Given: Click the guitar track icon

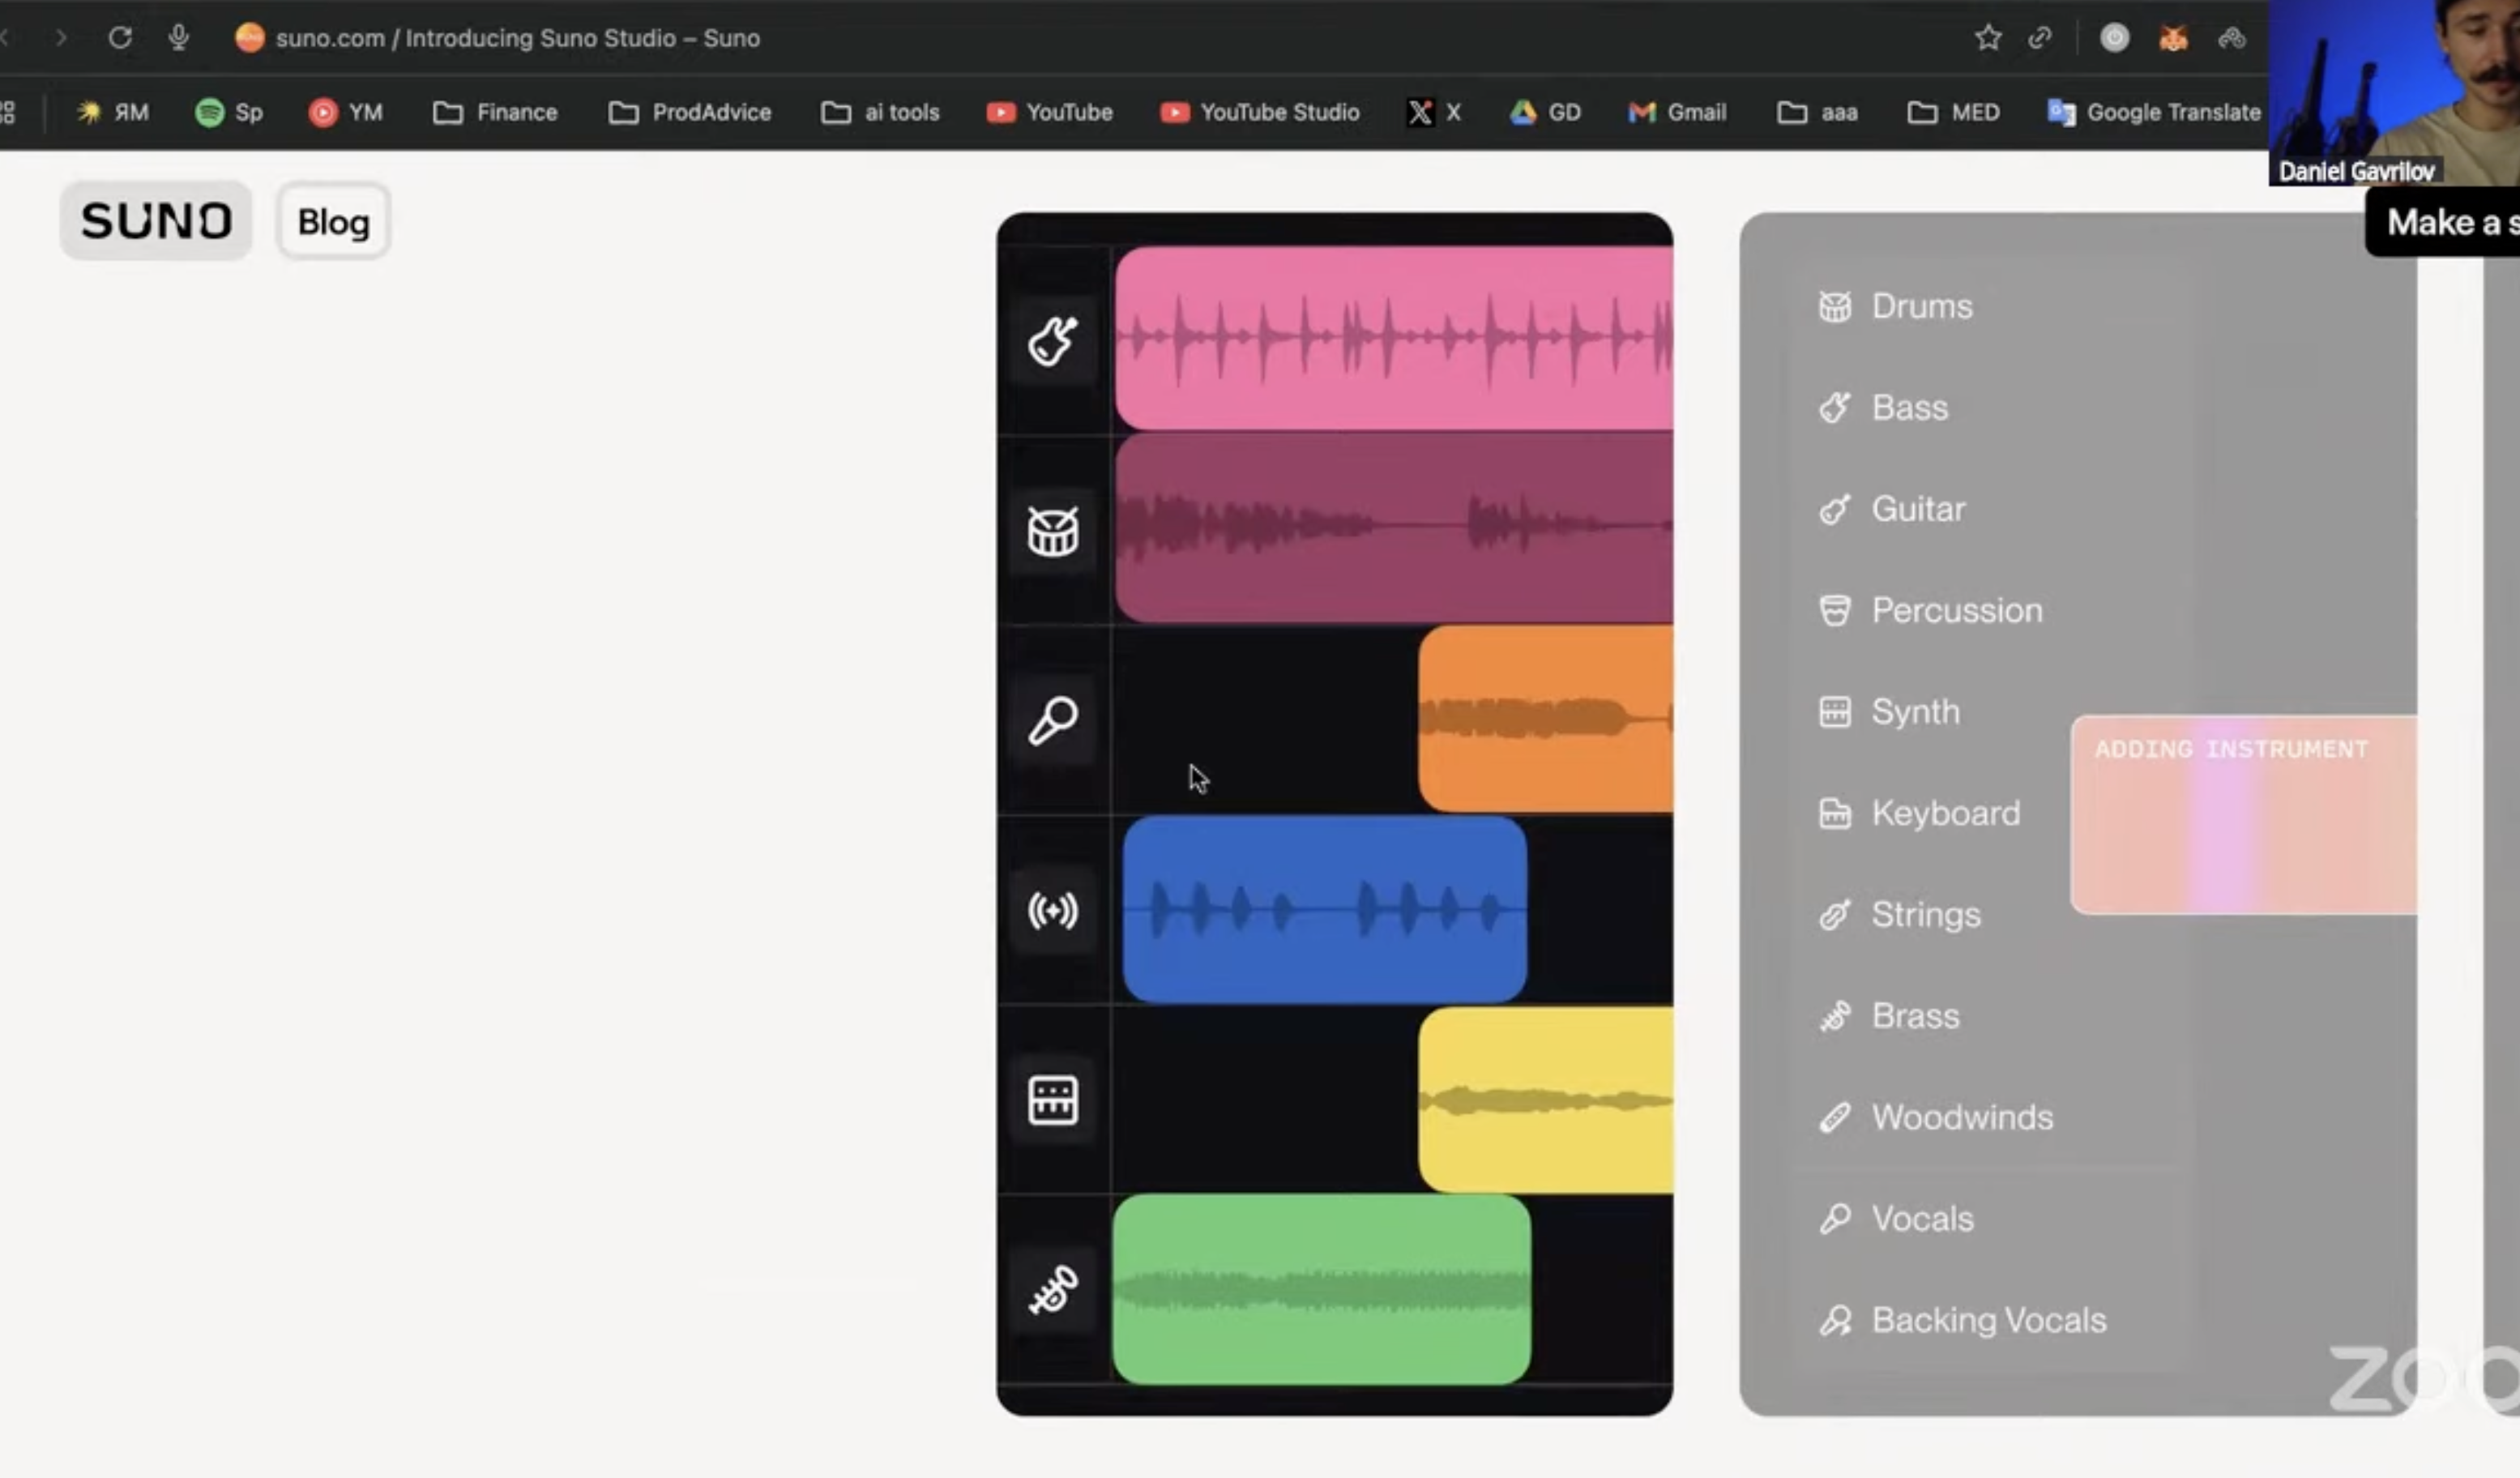Looking at the screenshot, I should click(1052, 342).
